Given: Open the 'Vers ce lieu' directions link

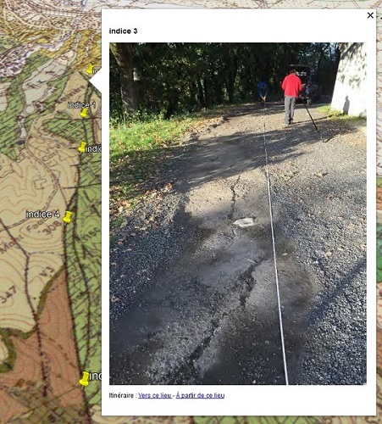Looking at the screenshot, I should pyautogui.click(x=155, y=395).
